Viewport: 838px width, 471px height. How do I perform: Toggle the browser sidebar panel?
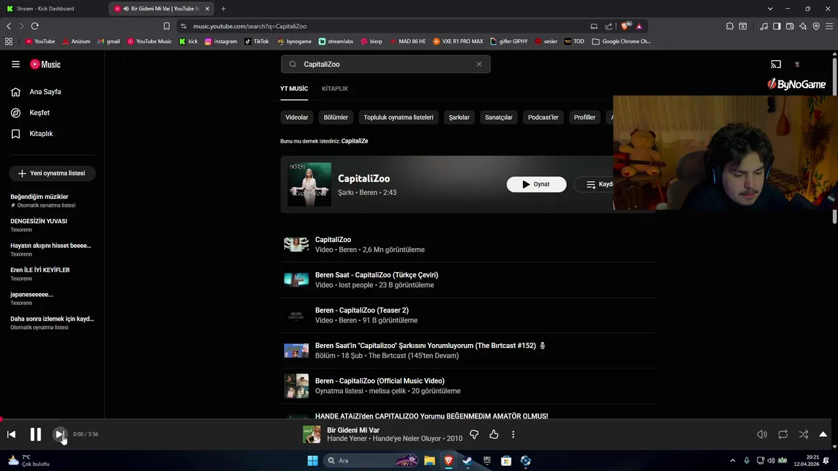(x=776, y=26)
